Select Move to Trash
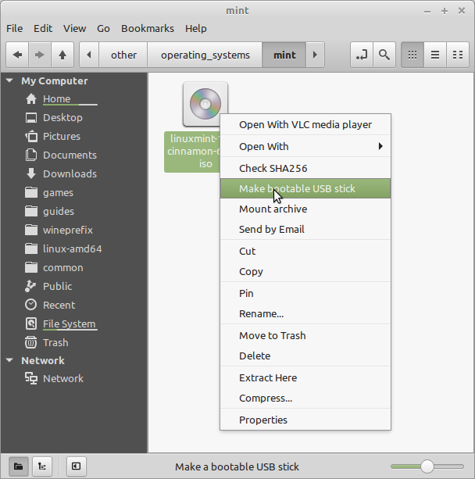This screenshot has width=475, height=479. (x=305, y=335)
